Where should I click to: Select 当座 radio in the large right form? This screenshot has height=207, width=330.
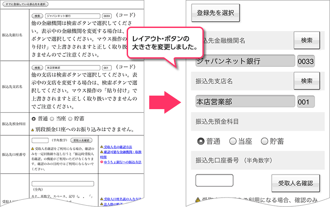pyautogui.click(x=233, y=141)
